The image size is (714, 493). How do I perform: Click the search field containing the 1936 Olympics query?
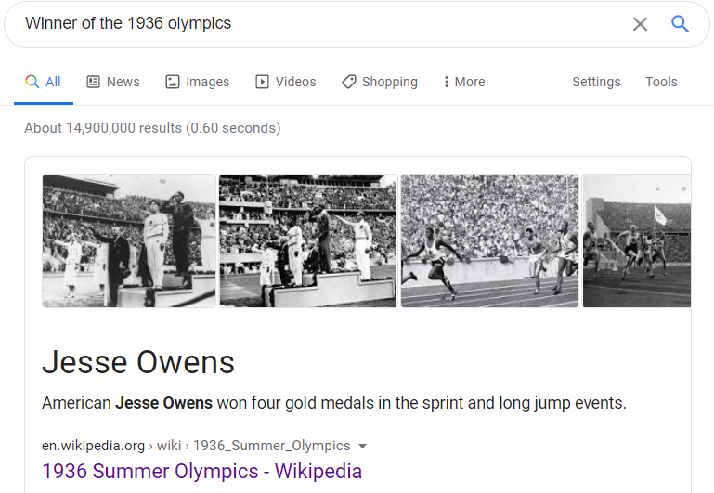[x=318, y=23]
